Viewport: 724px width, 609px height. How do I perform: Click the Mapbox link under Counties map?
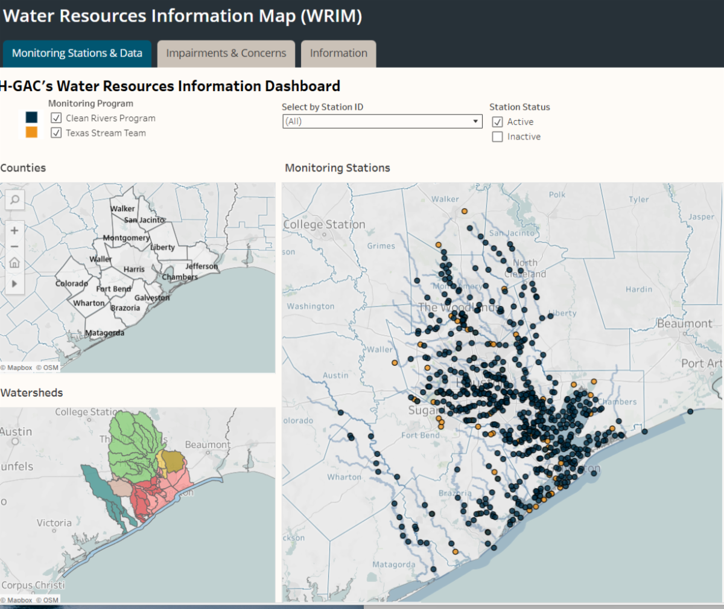[x=19, y=368]
